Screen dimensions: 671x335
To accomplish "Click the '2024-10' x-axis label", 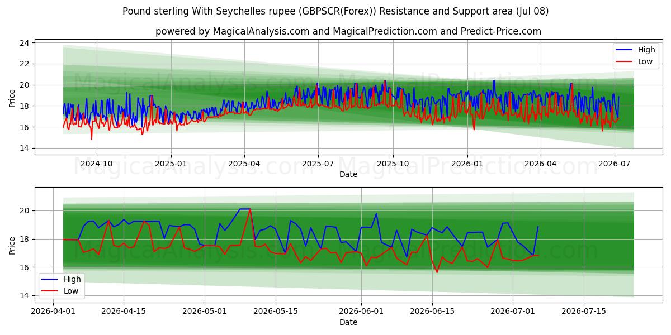I will coord(97,165).
